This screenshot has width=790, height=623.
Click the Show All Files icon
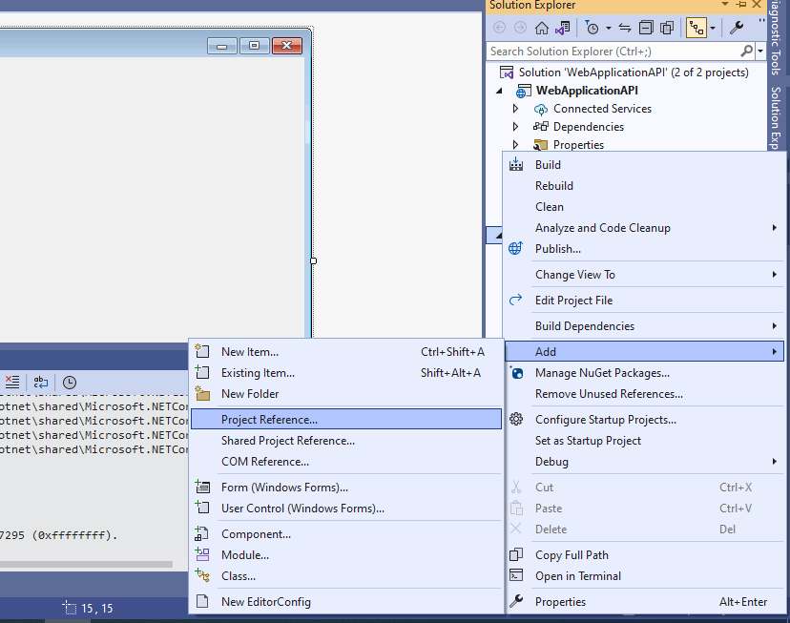click(x=667, y=28)
